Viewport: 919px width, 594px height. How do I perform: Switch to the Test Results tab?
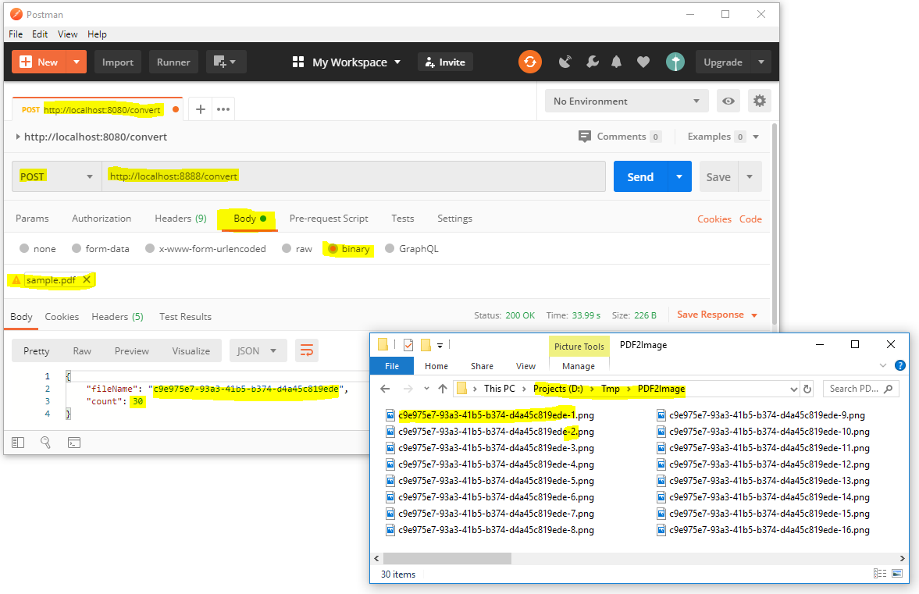(x=185, y=316)
